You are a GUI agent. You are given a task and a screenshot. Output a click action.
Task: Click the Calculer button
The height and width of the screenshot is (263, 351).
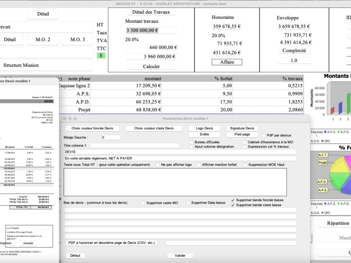151,66
